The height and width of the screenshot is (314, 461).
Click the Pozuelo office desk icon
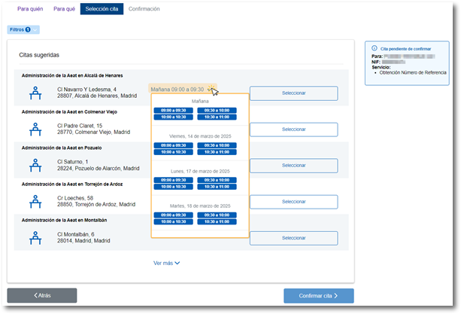[35, 165]
